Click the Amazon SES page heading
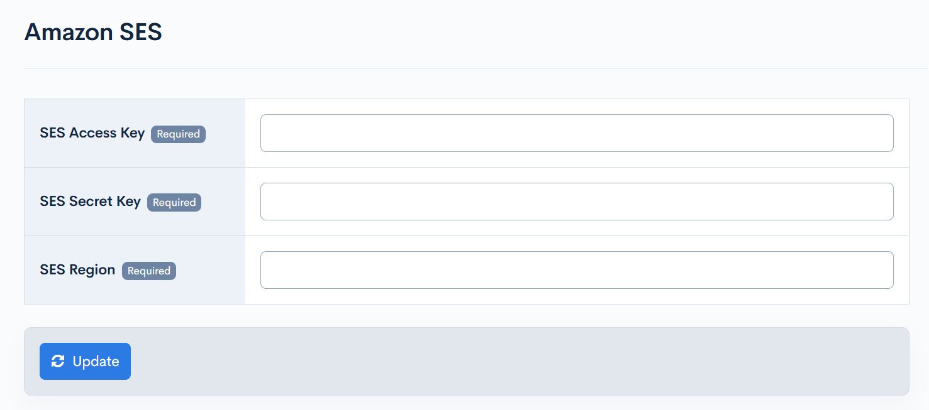Screen dimensions: 929x410 93,32
